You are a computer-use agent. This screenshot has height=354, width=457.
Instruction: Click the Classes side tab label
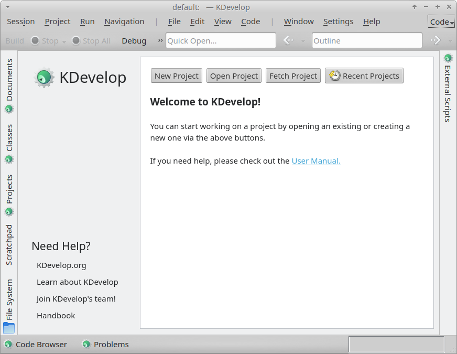(x=9, y=138)
